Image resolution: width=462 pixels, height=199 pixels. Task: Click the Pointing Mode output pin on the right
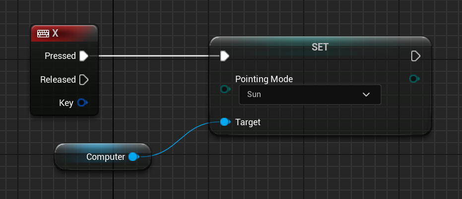(x=414, y=79)
